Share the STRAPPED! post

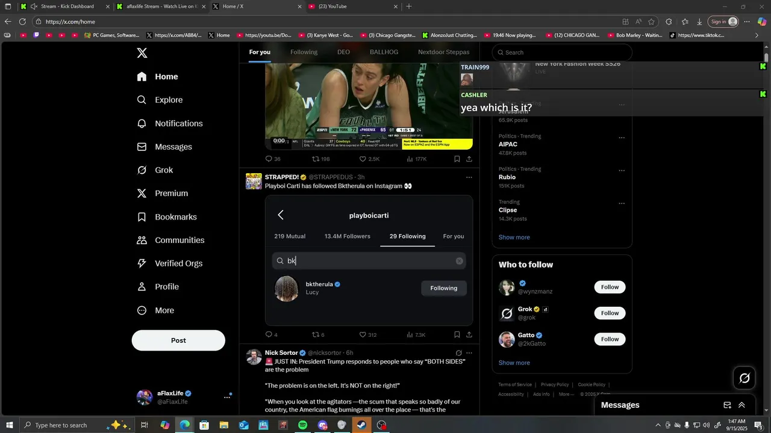[469, 334]
